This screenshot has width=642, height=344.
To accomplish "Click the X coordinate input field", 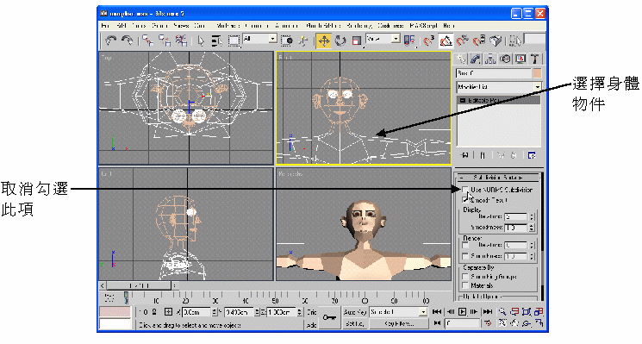I will click(196, 312).
